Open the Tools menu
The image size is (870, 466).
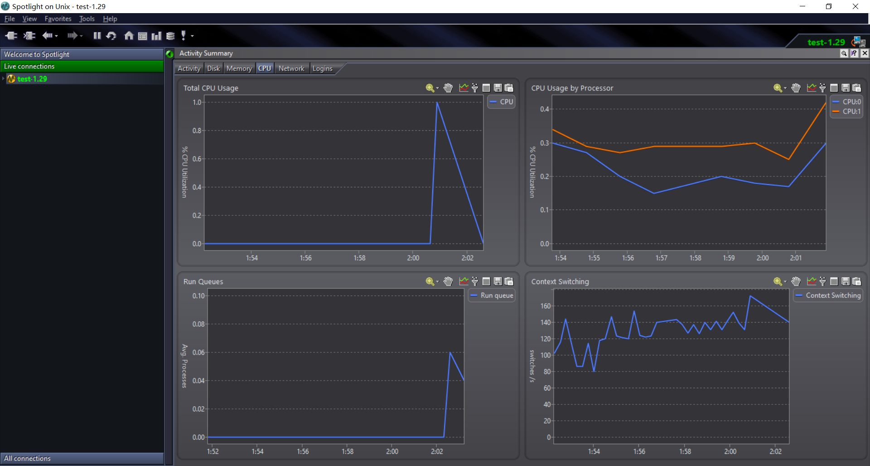click(87, 19)
